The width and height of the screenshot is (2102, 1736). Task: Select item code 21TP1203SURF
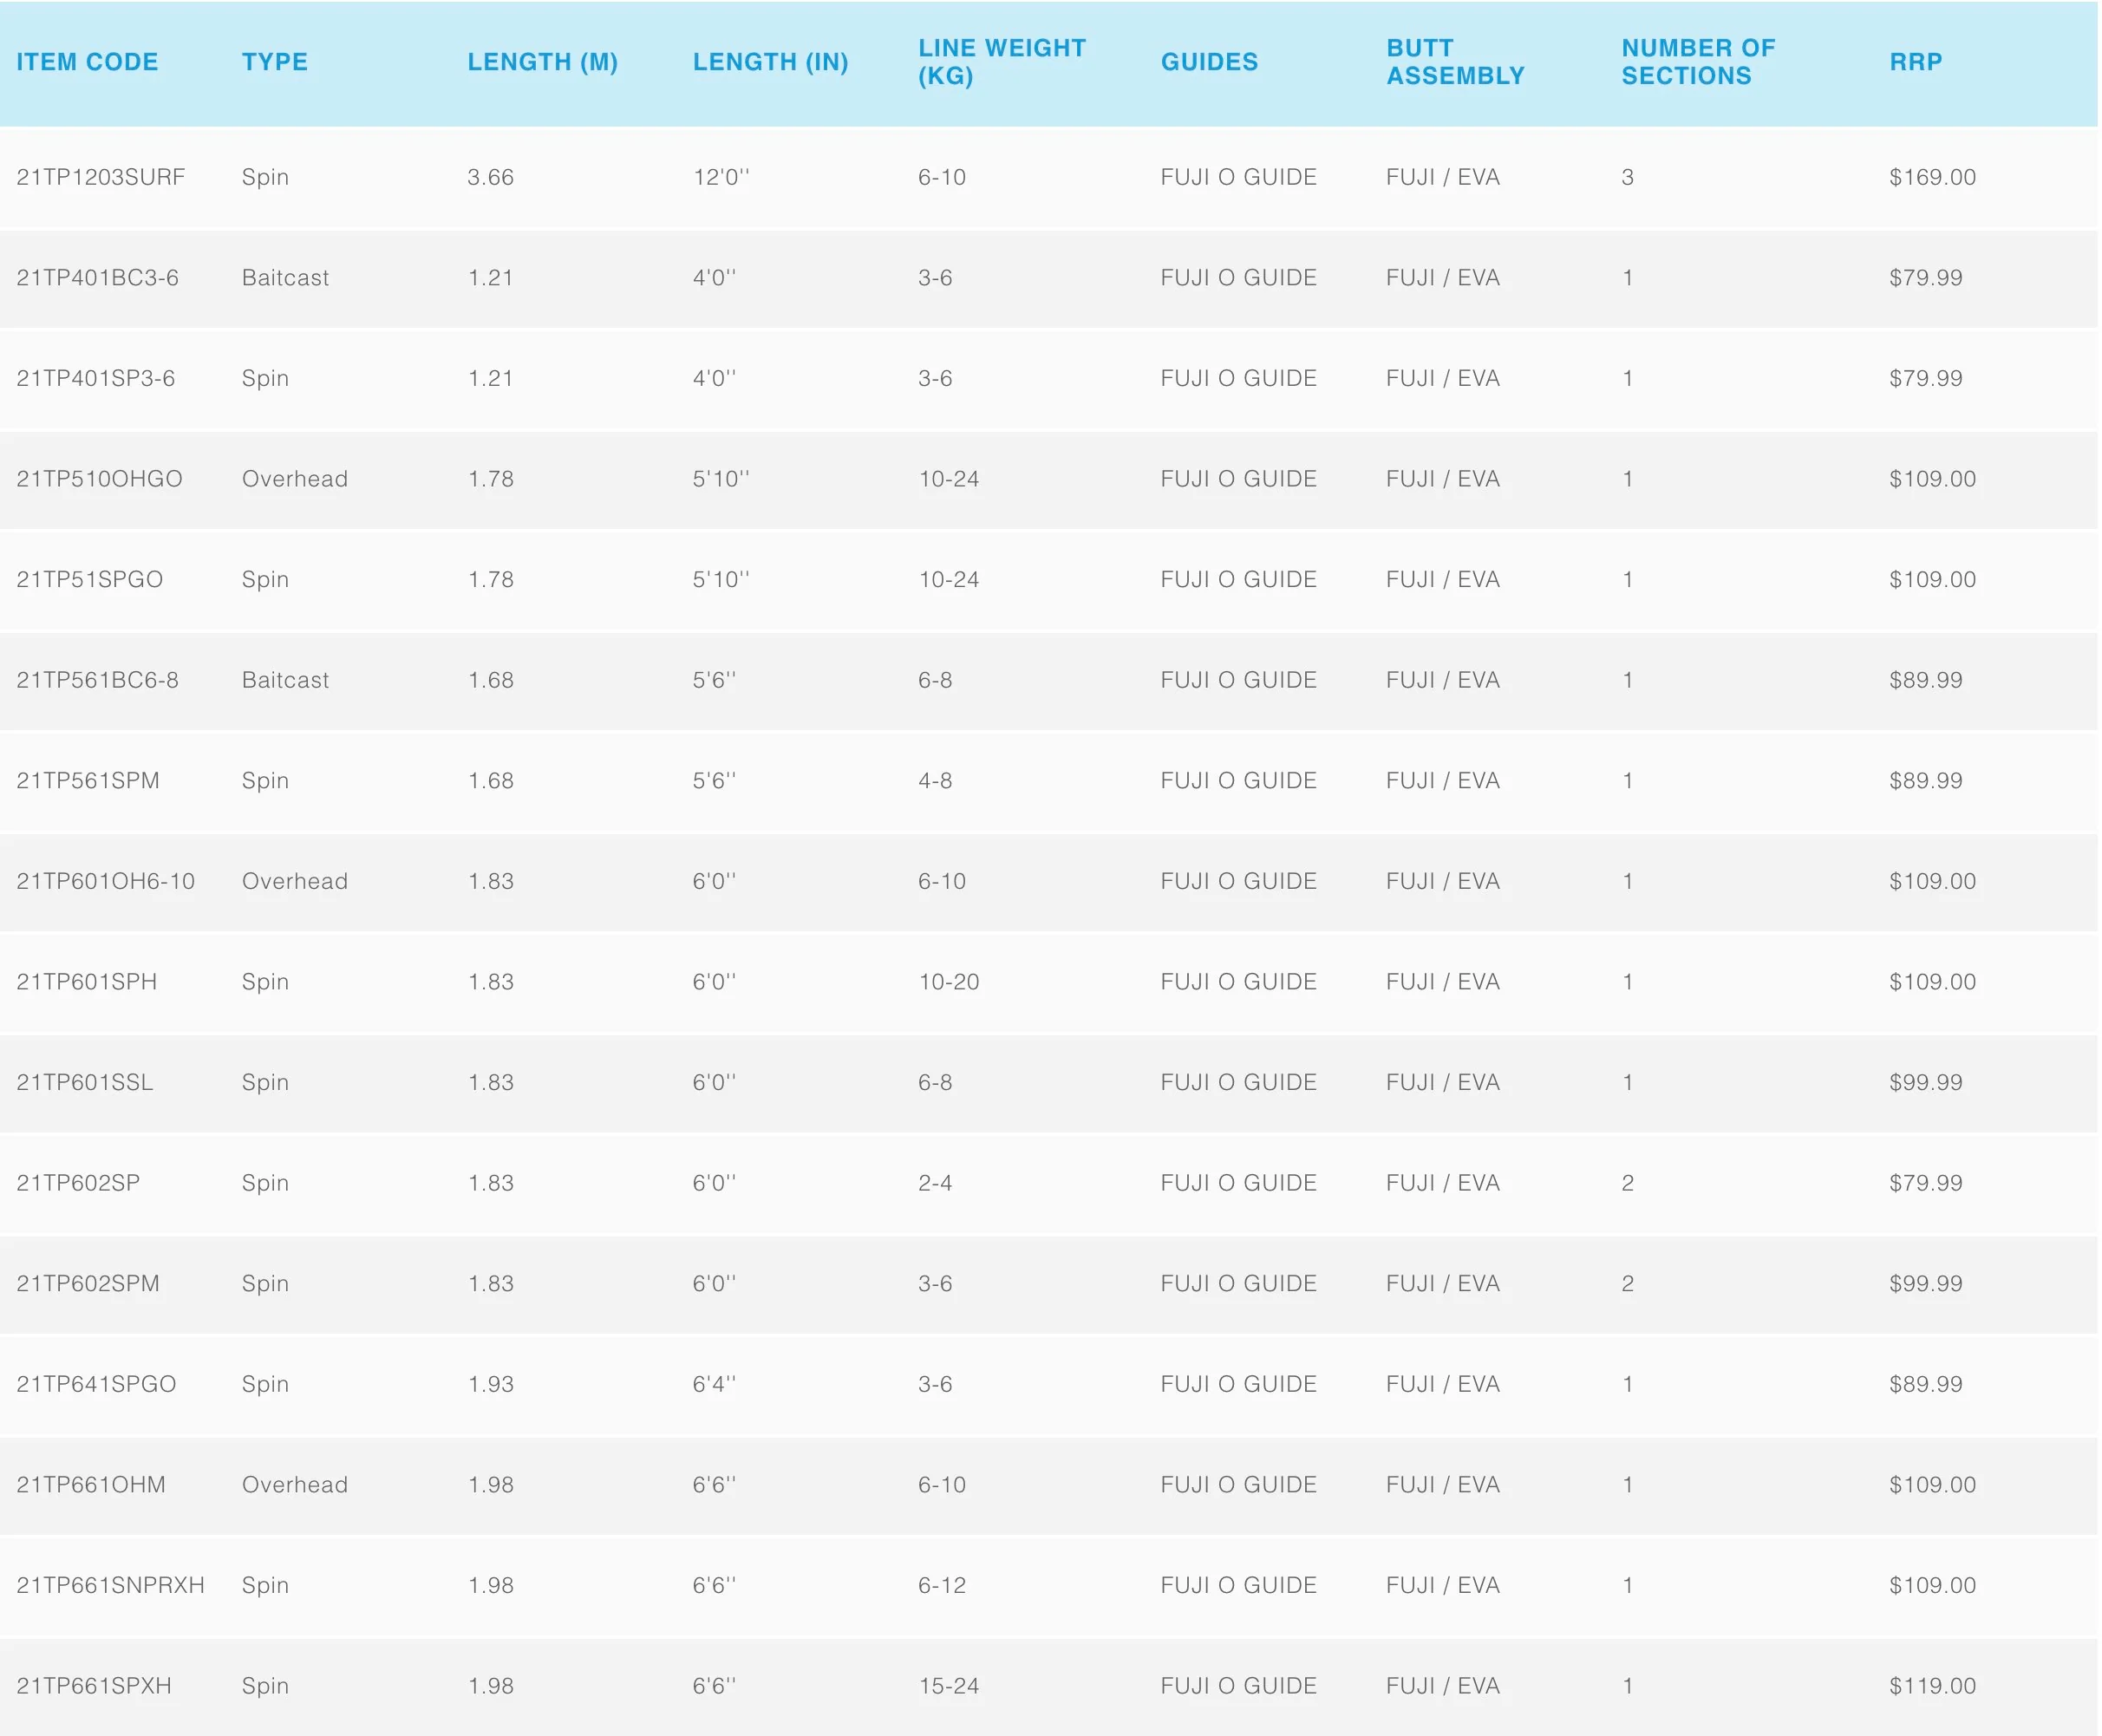[x=101, y=177]
